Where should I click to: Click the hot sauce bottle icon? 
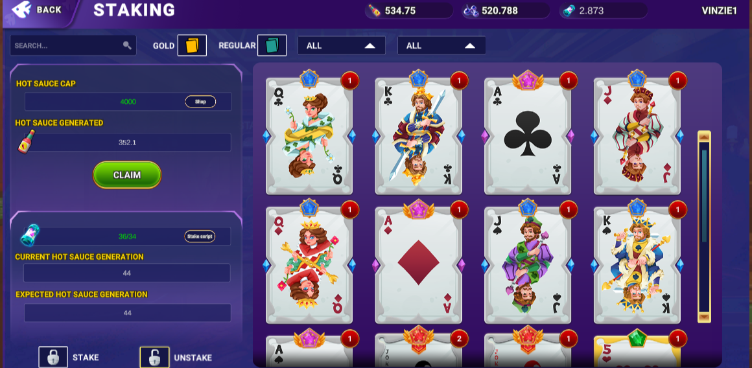click(x=26, y=141)
